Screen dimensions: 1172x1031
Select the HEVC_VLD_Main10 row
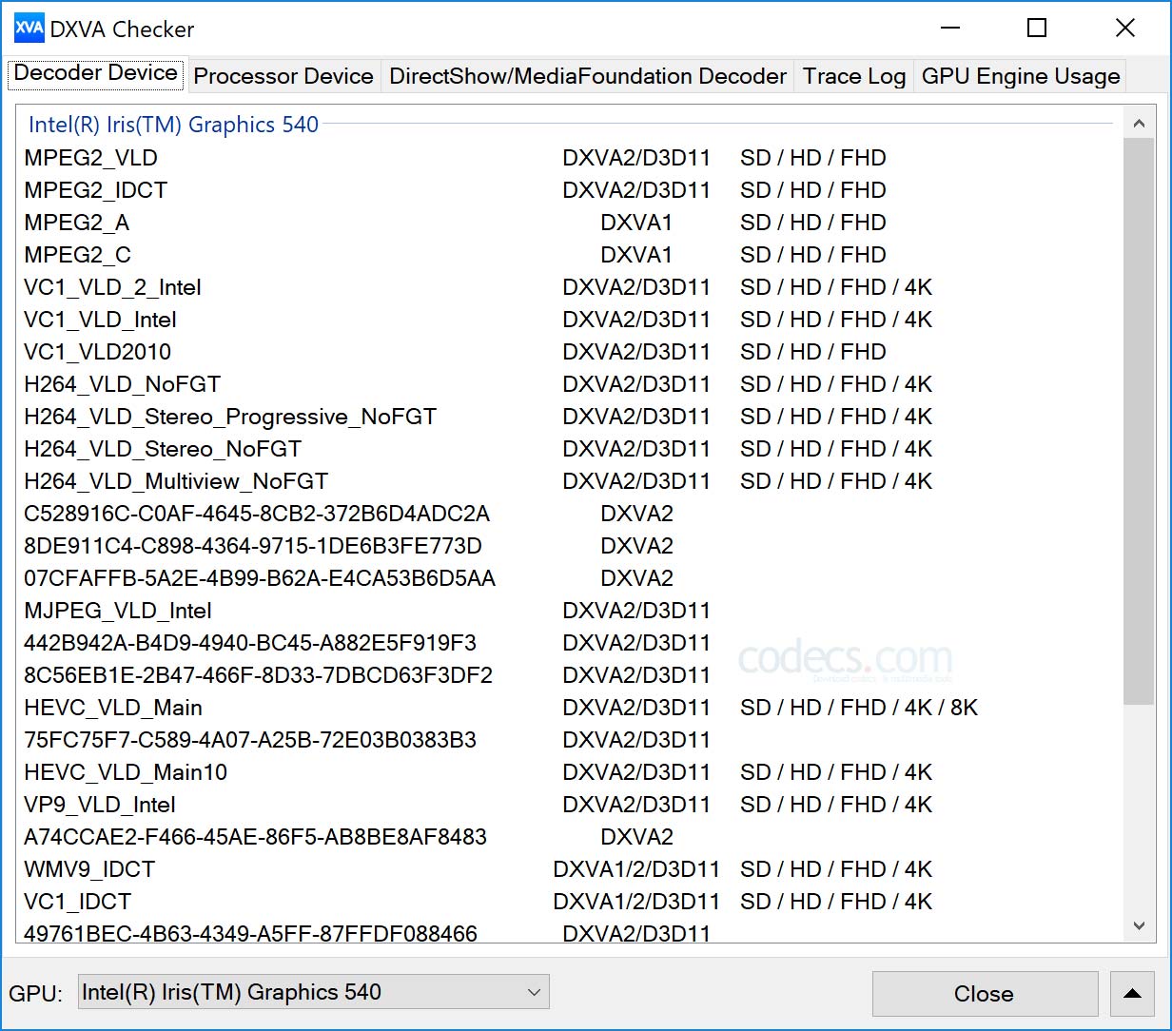click(x=569, y=772)
